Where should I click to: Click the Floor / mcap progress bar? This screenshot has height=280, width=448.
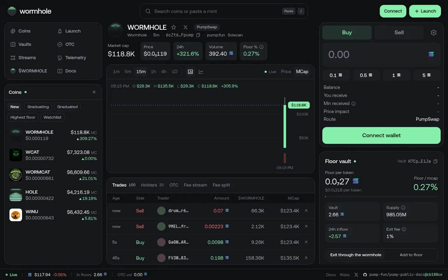[x=381, y=197]
